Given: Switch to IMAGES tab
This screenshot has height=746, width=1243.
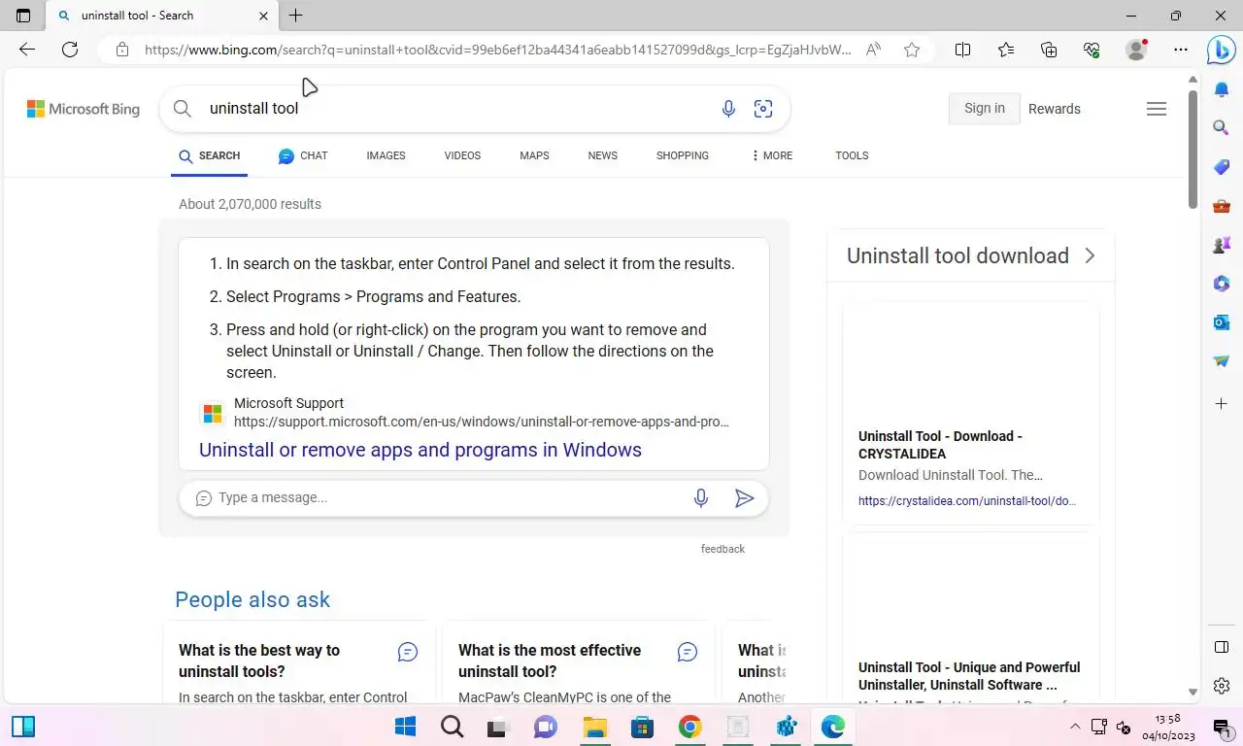Looking at the screenshot, I should click(x=386, y=155).
